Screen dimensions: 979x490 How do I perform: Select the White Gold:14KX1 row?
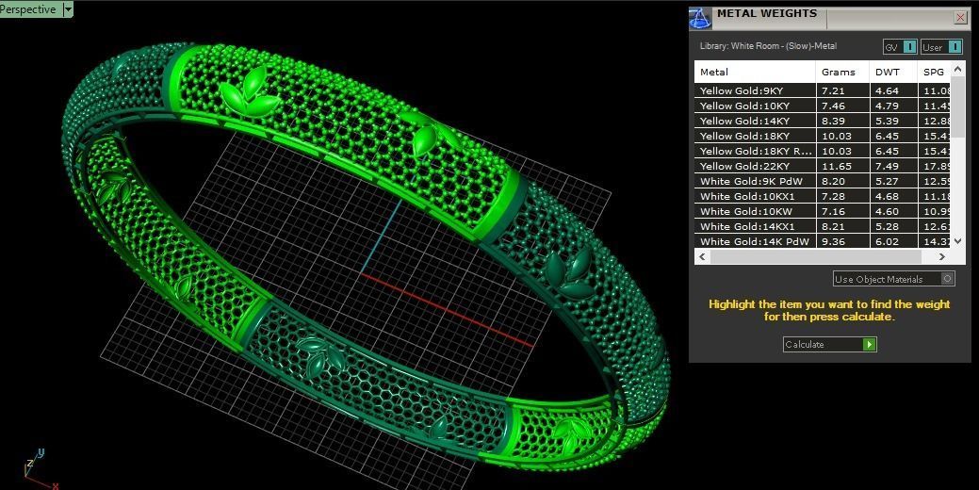[823, 226]
